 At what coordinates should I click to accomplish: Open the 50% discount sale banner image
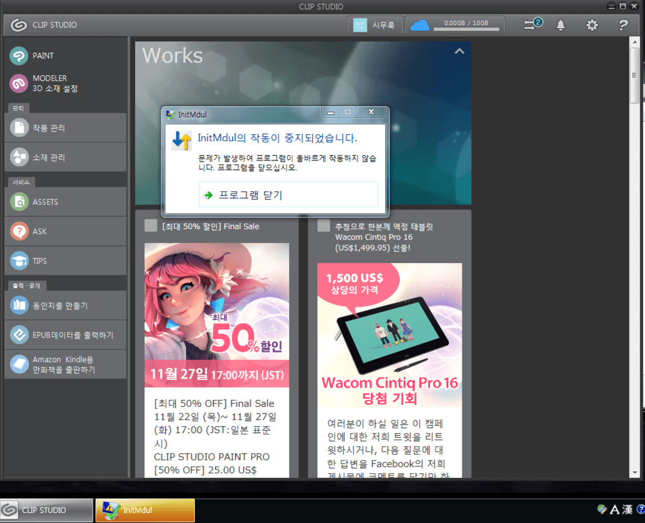[x=217, y=315]
